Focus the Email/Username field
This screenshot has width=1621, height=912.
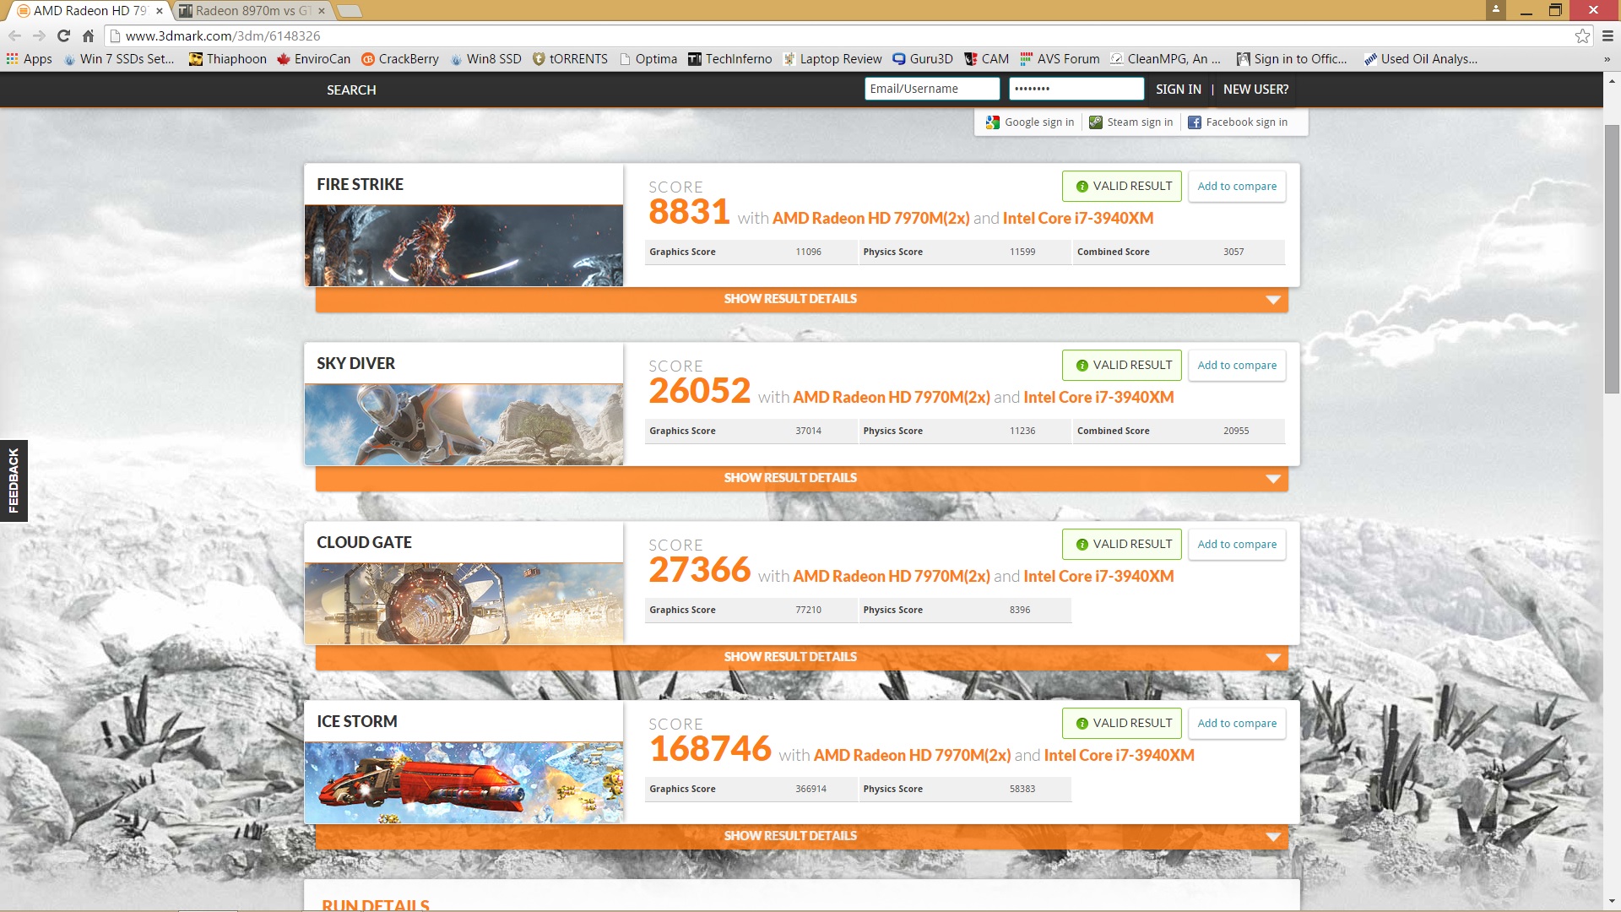coord(932,89)
